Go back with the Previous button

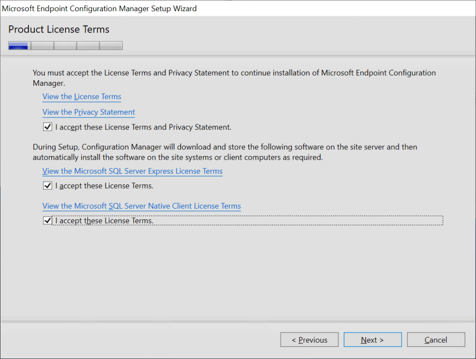click(309, 340)
